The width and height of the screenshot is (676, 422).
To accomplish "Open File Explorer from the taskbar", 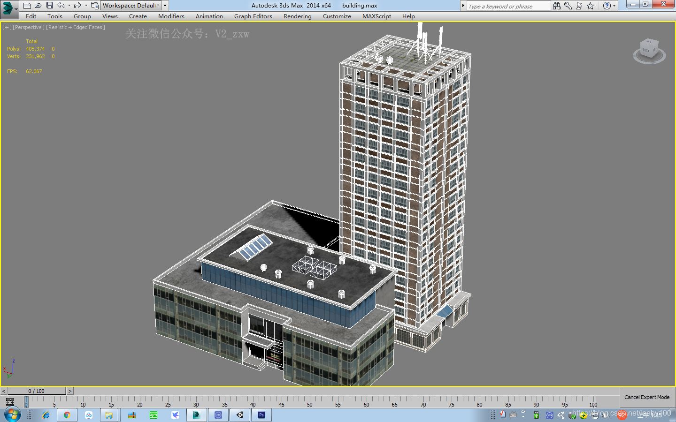I will [x=108, y=415].
